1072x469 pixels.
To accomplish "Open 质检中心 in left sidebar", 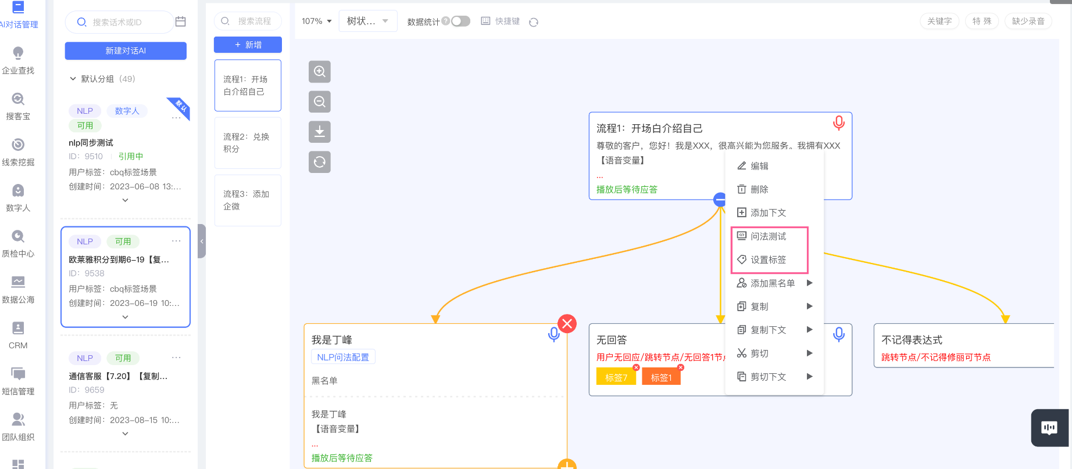I will point(18,243).
